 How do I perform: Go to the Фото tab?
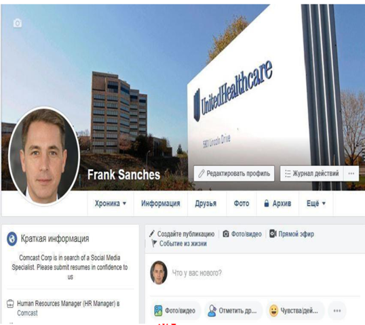(x=242, y=204)
